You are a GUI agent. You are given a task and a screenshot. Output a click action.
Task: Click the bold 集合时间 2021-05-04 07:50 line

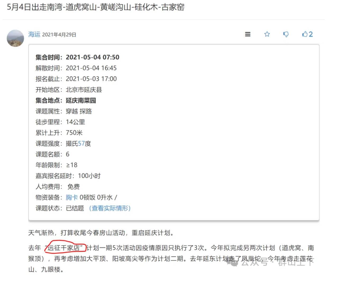77,57
